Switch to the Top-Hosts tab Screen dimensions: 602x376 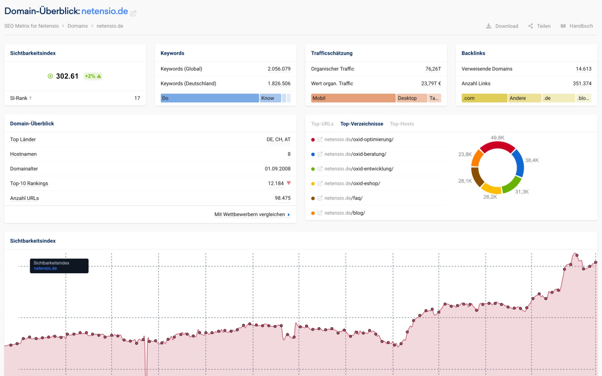[x=402, y=124]
